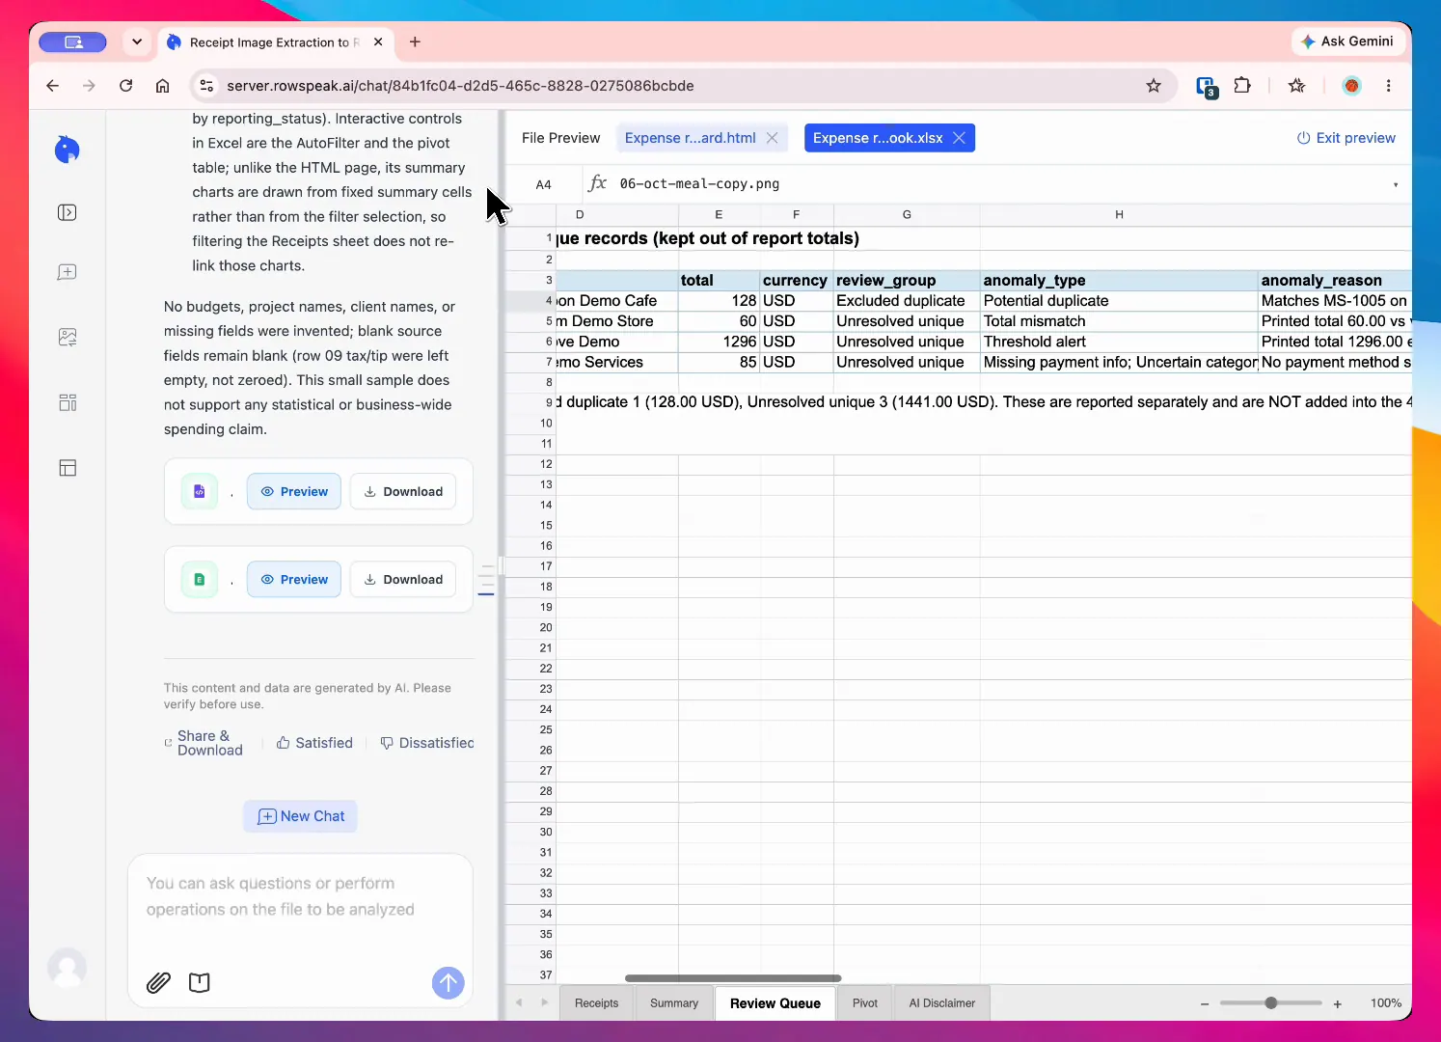Close the Expense r...ard.html preview tab
The width and height of the screenshot is (1441, 1042).
(773, 138)
